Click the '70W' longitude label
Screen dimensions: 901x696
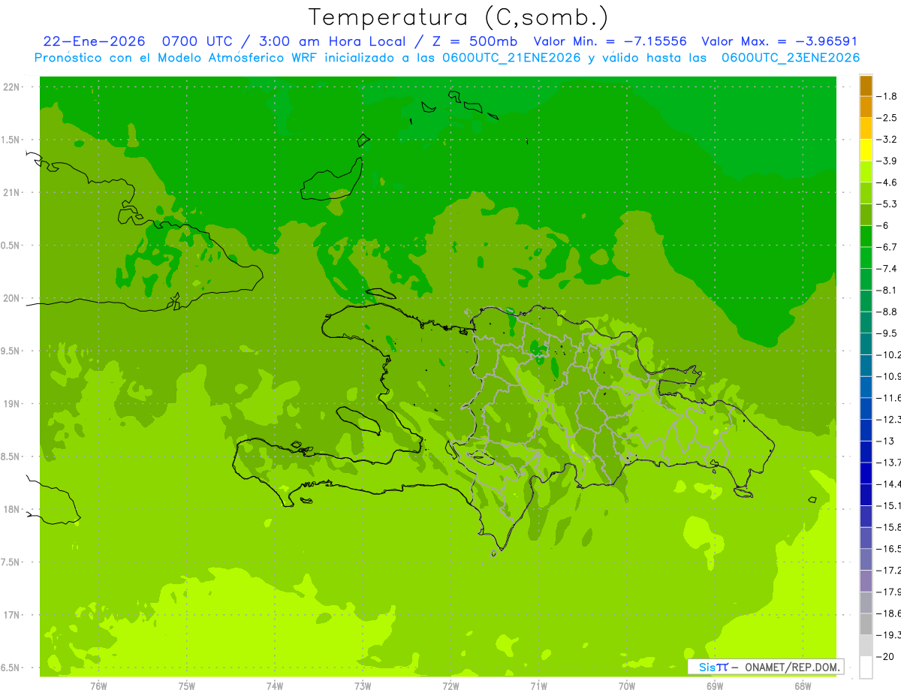pyautogui.click(x=627, y=685)
